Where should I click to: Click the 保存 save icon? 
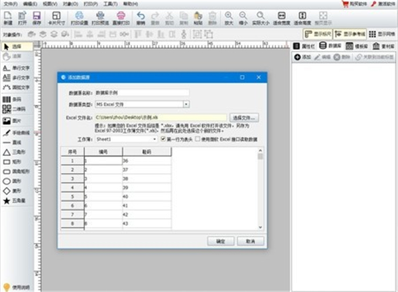pyautogui.click(x=36, y=17)
